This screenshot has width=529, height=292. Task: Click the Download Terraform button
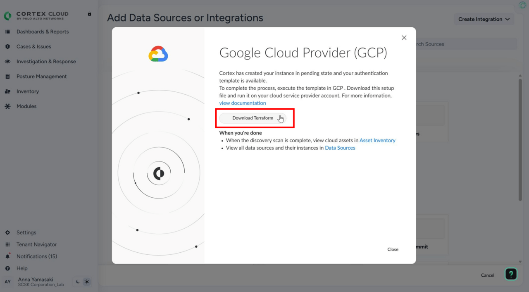253,118
